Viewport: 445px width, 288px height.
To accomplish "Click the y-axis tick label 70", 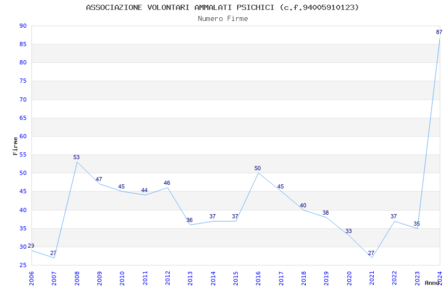I will point(23,99).
